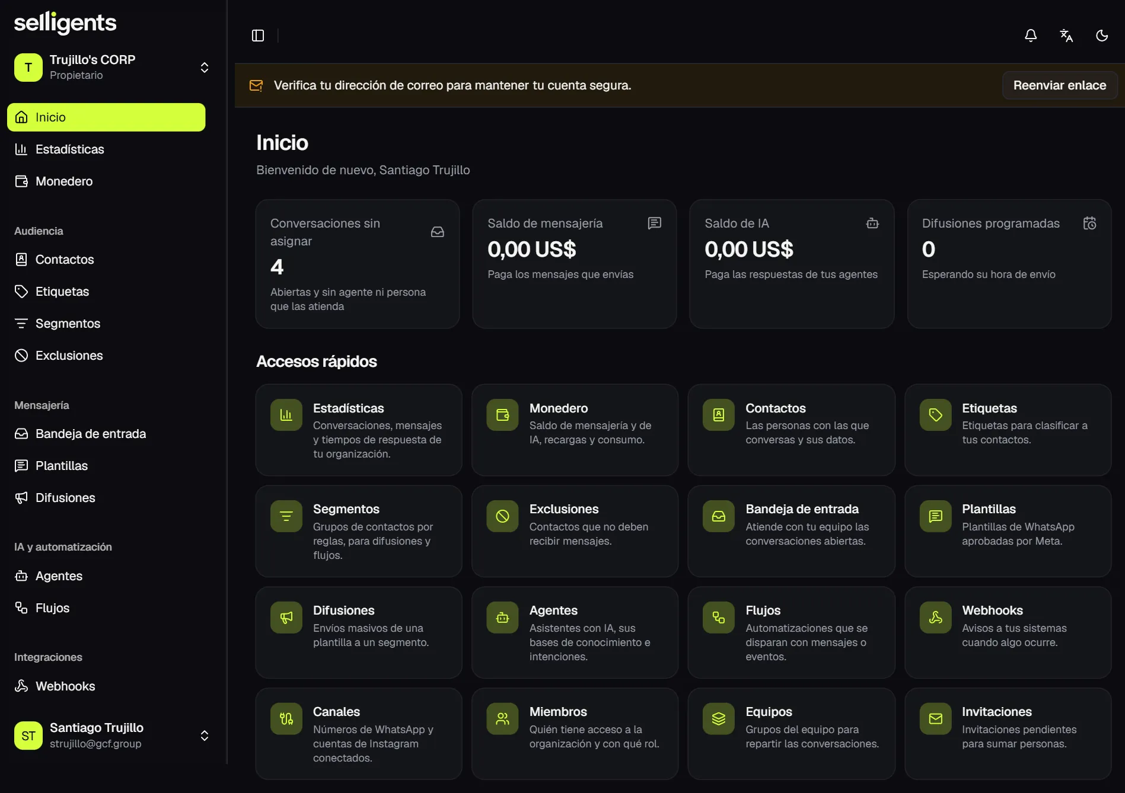Click strujillo@gcf.group email text
Screen dimensions: 1125x793
pyautogui.click(x=95, y=744)
